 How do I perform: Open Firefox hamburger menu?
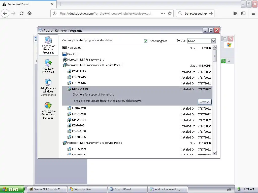pyautogui.click(x=253, y=13)
